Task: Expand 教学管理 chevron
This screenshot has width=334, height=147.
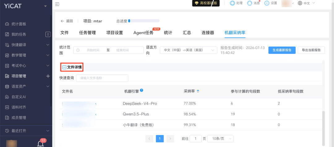Action: point(48,55)
